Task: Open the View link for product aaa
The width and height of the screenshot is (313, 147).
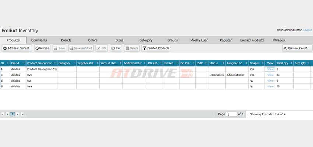Action: pyautogui.click(x=270, y=86)
